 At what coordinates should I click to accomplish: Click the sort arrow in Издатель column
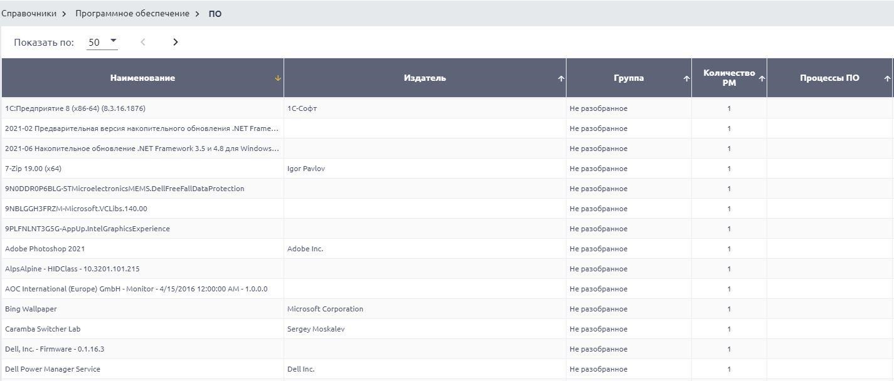(561, 78)
